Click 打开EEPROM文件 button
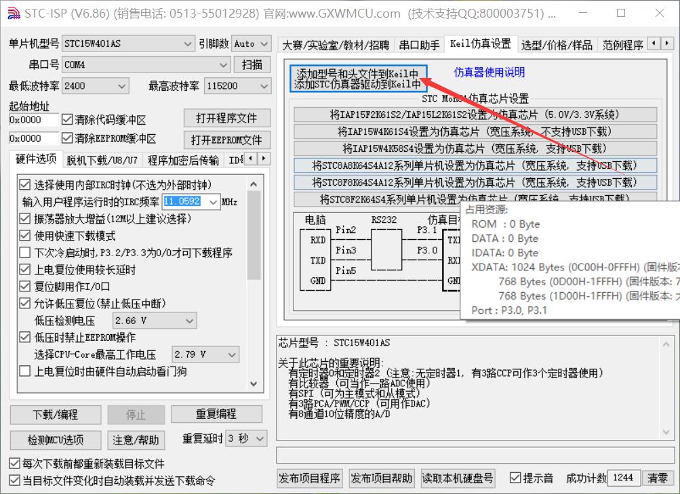 (227, 140)
